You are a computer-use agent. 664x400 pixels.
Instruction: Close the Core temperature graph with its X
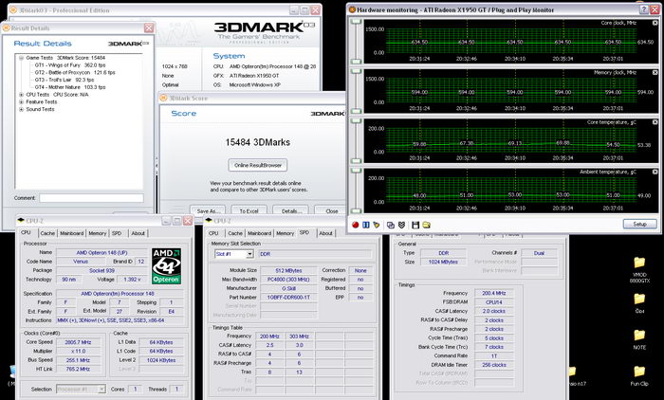pyautogui.click(x=655, y=122)
